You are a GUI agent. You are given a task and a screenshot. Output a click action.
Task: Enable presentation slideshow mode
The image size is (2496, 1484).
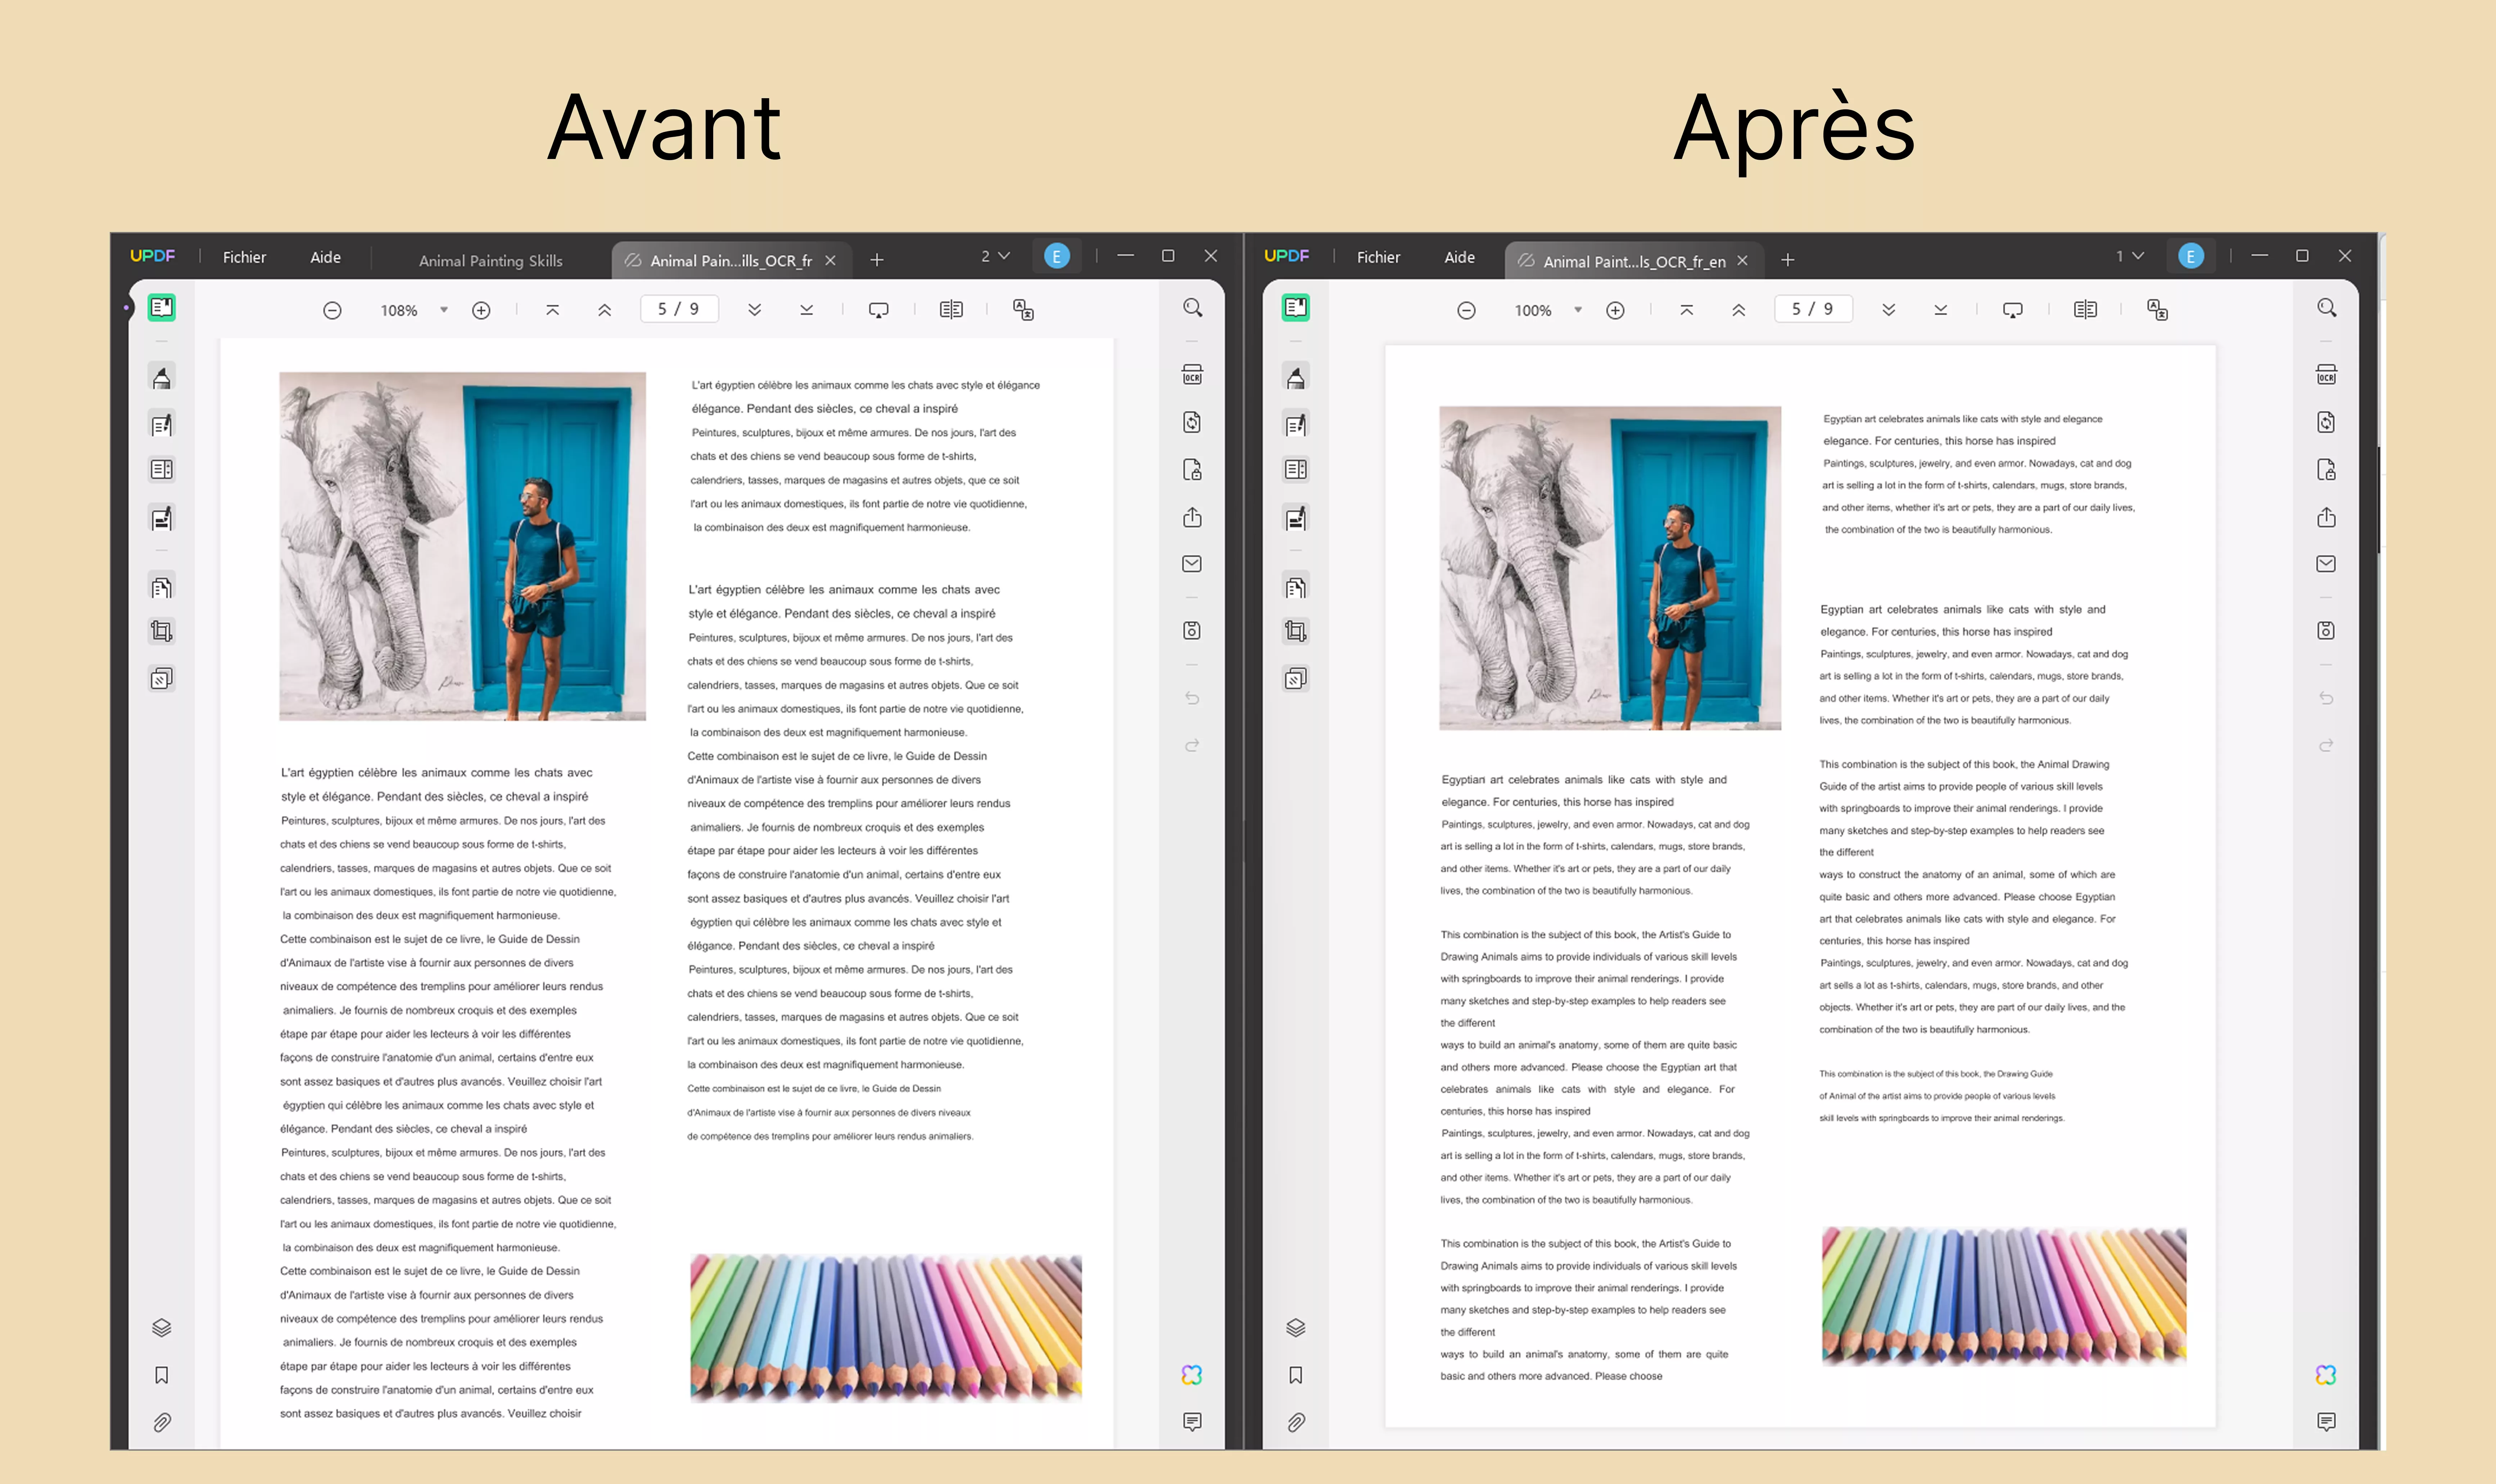tap(878, 309)
